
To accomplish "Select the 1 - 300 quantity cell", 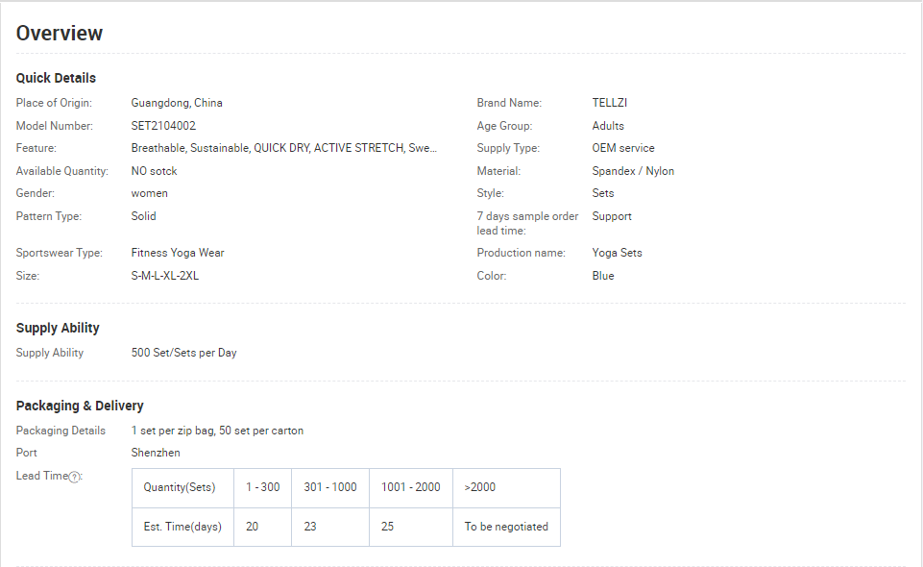I will click(262, 487).
